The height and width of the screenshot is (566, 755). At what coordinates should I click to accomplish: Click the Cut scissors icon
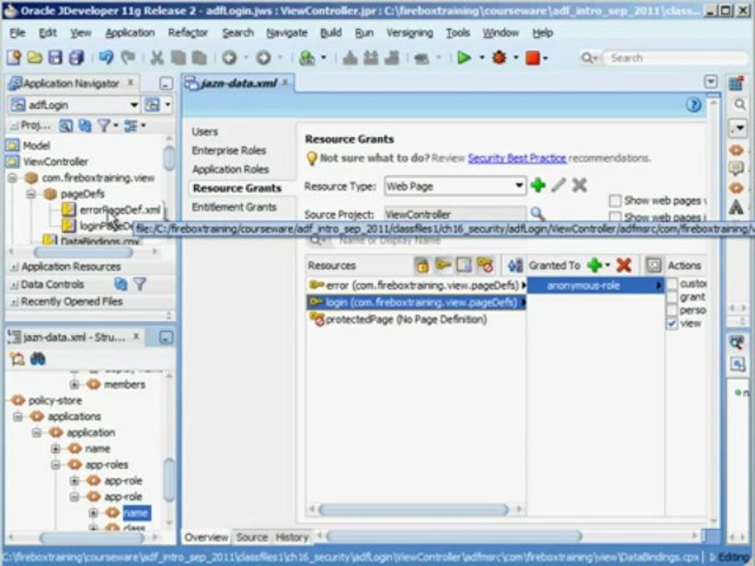[x=157, y=57]
